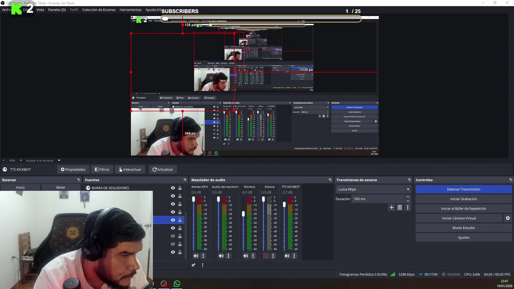Undock the Transiciones de escena panel

click(409, 180)
